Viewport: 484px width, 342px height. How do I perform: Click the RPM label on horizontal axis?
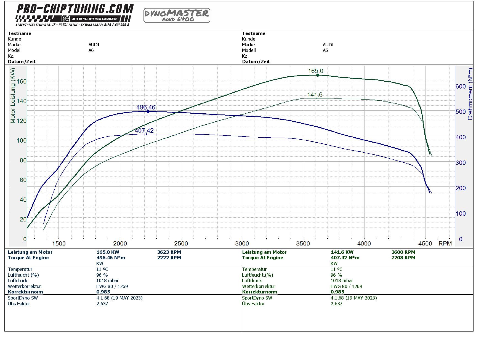pos(445,244)
